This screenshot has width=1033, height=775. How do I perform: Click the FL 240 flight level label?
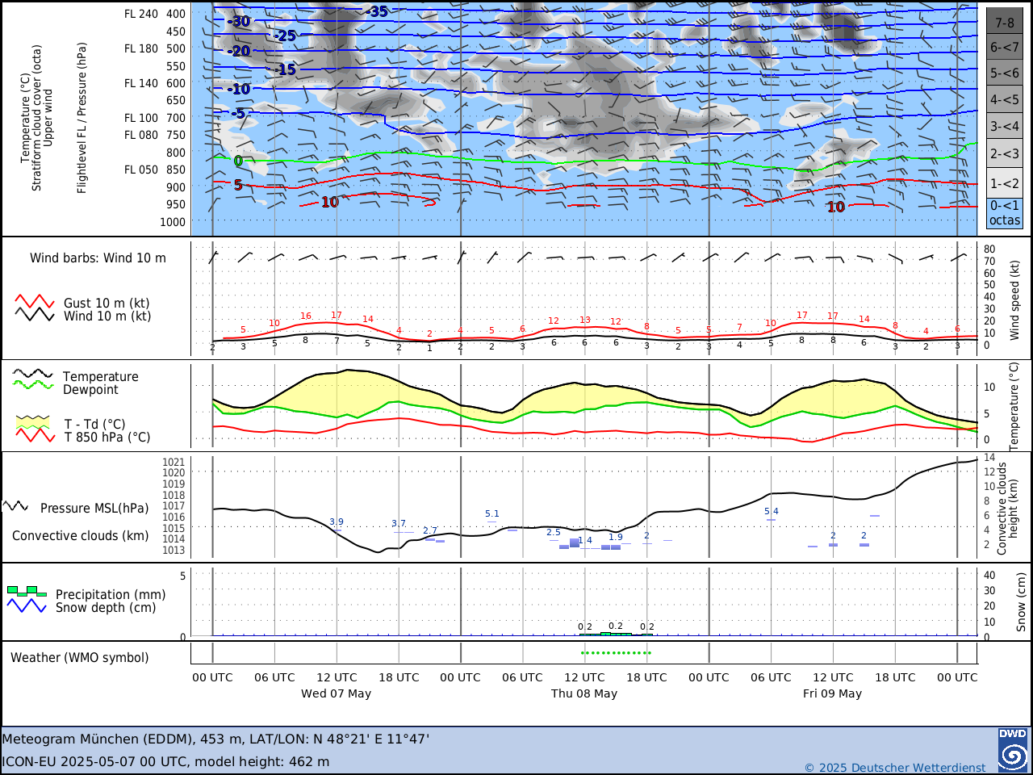tap(141, 14)
